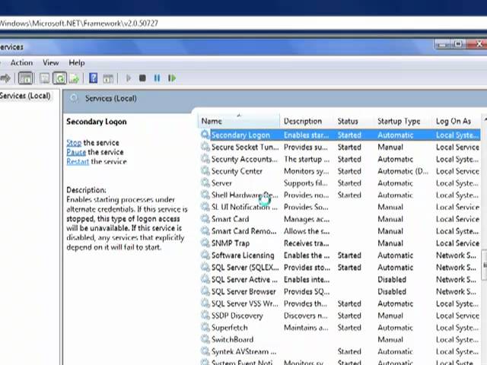Sort by the Log On As column header

pos(457,121)
